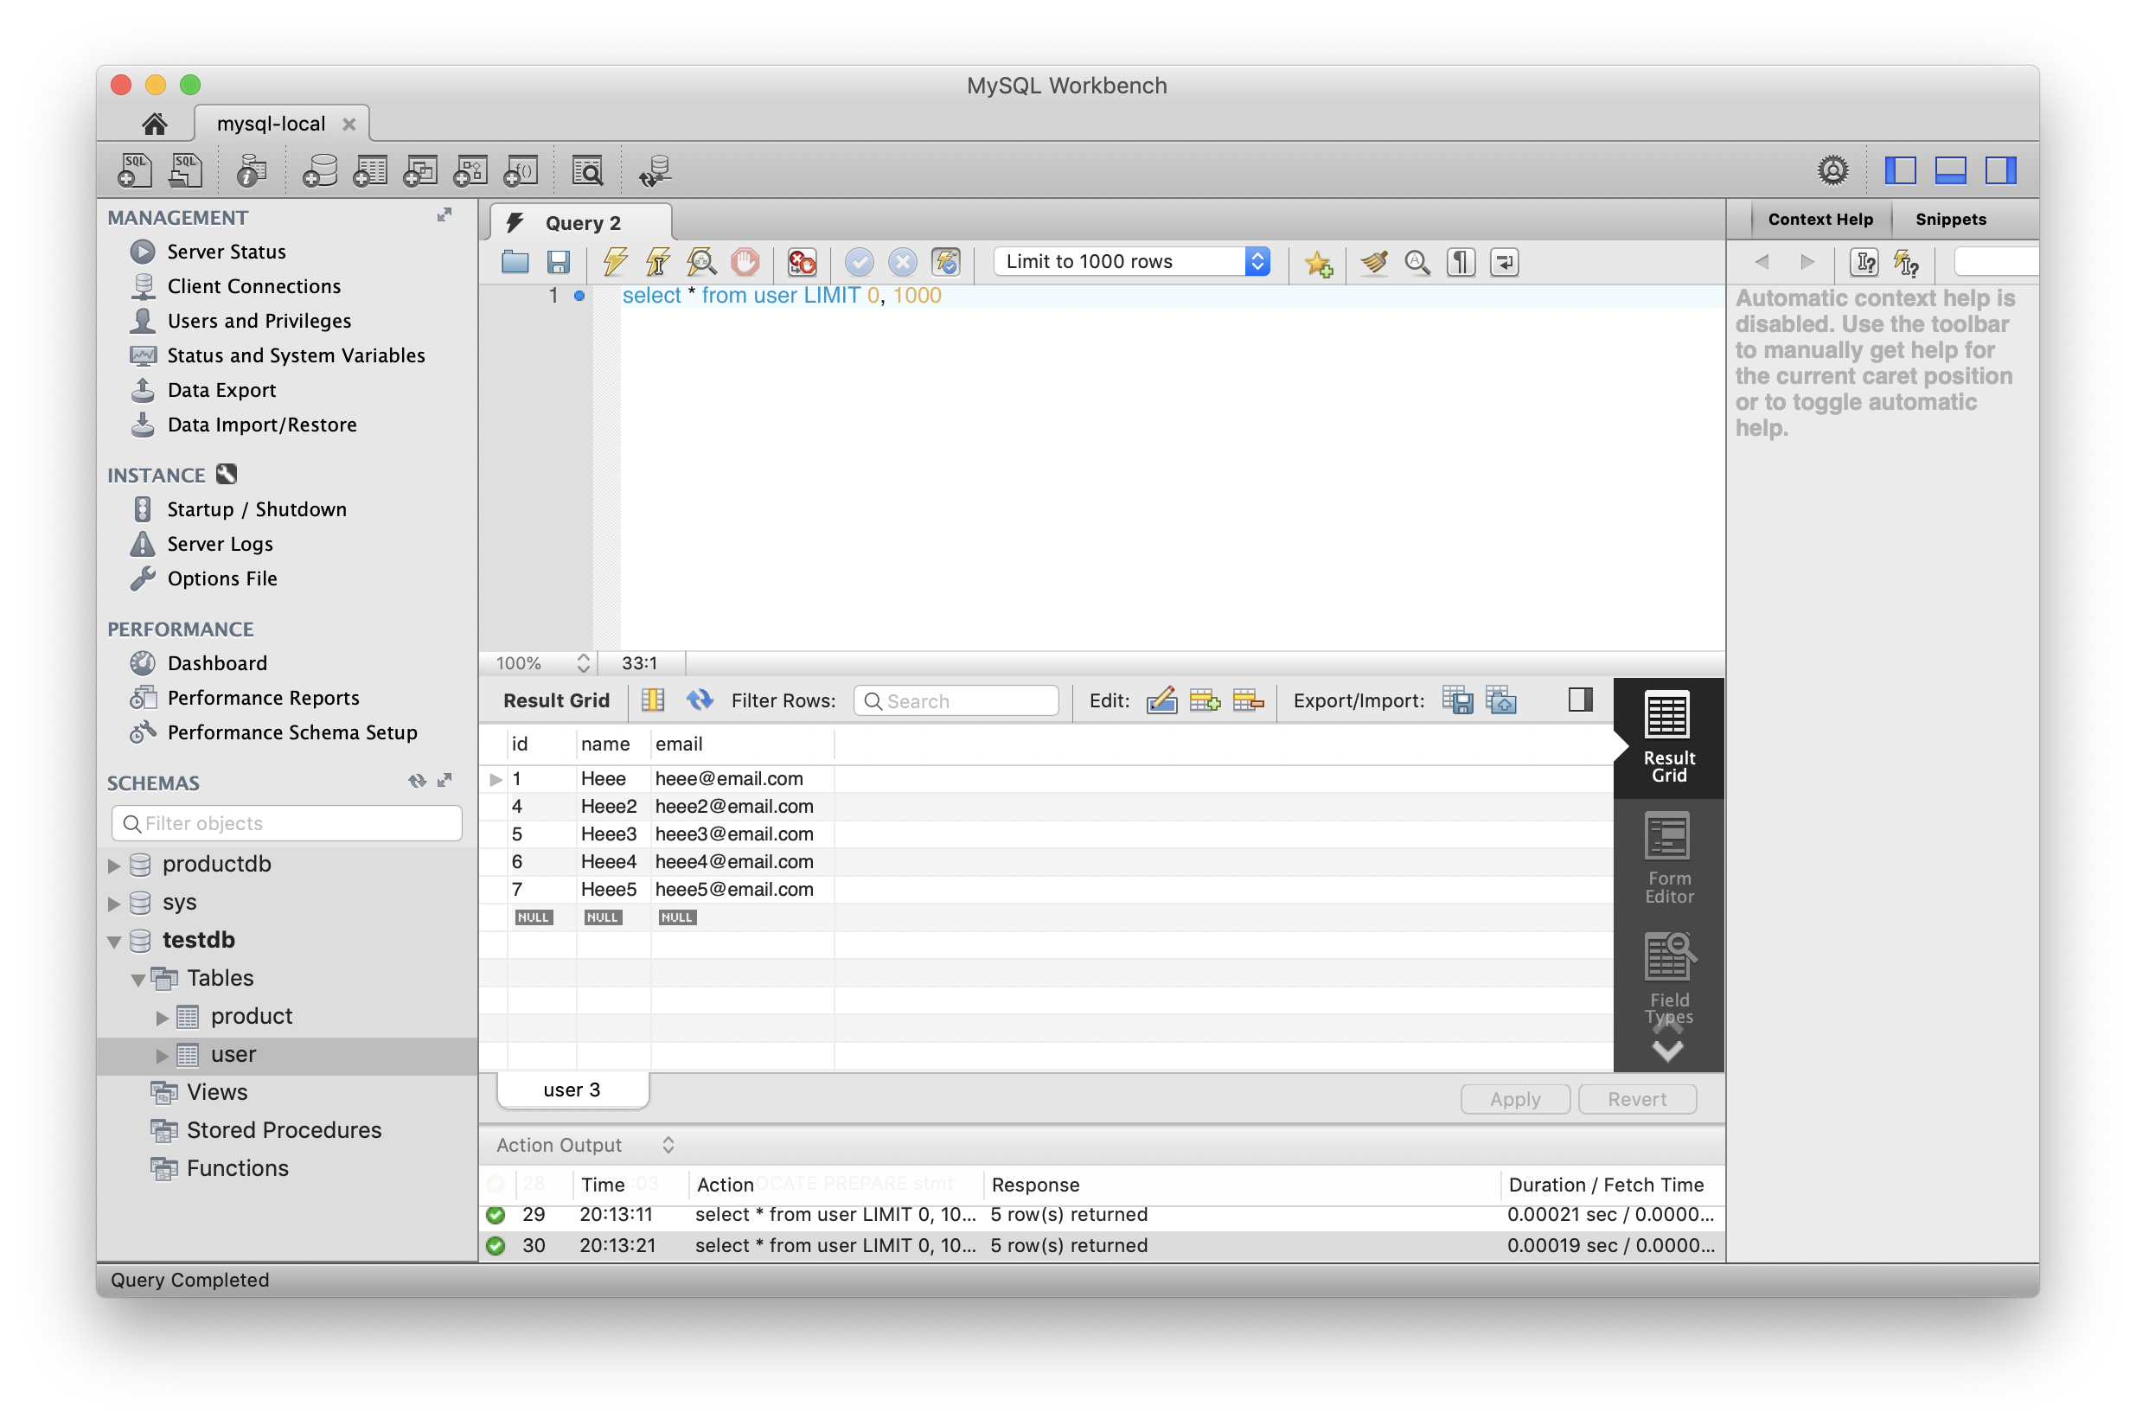This screenshot has height=1425, width=2136.
Task: Switch to the Snippets tab
Action: (1950, 219)
